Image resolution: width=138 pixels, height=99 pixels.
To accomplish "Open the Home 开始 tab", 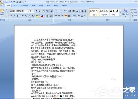I will click(x=8, y=5).
